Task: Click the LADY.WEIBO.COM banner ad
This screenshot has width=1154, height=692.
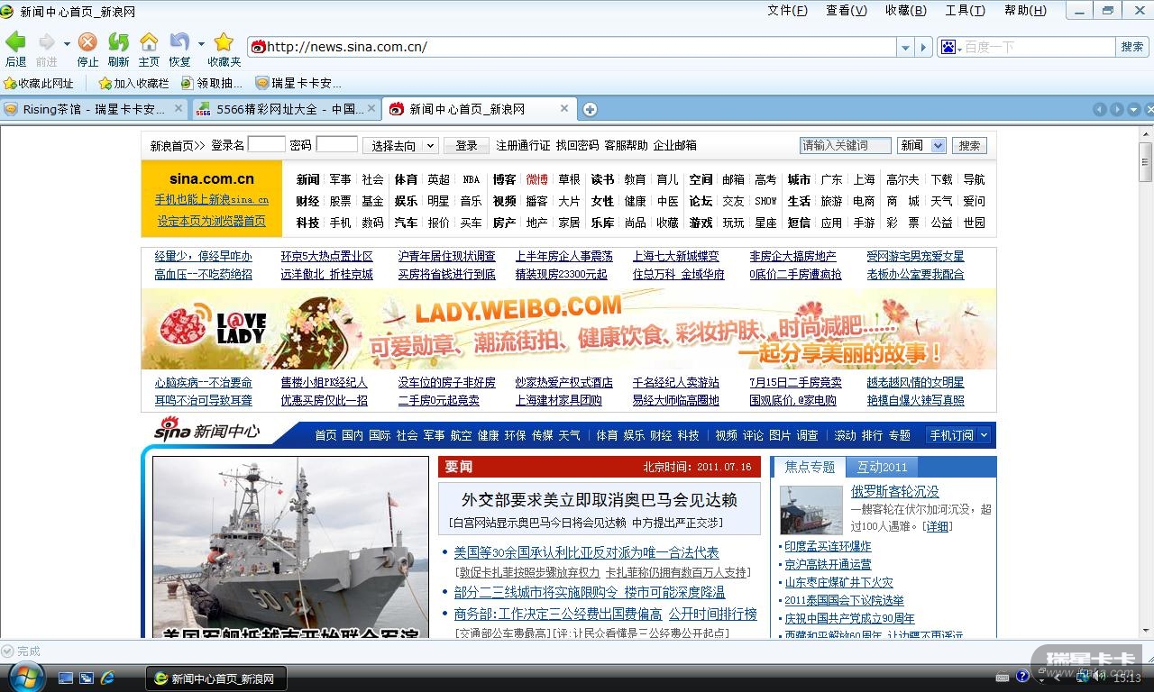Action: coord(569,329)
